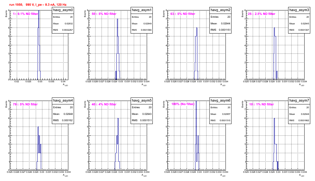Click the Entries 20 row in havg_asym4

(x=63, y=107)
